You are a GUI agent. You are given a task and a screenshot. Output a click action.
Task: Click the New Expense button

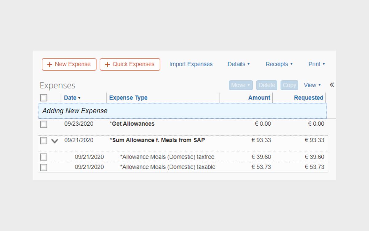[x=69, y=64]
